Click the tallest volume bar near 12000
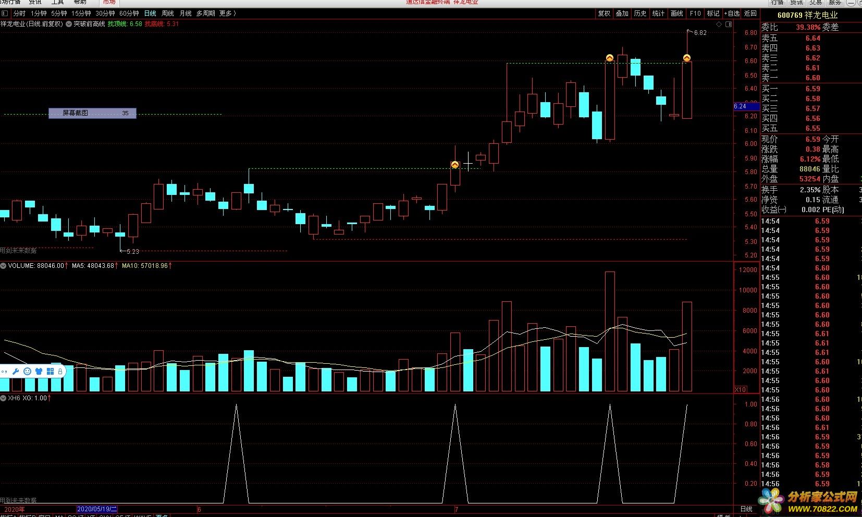The height and width of the screenshot is (517, 862). [x=610, y=331]
